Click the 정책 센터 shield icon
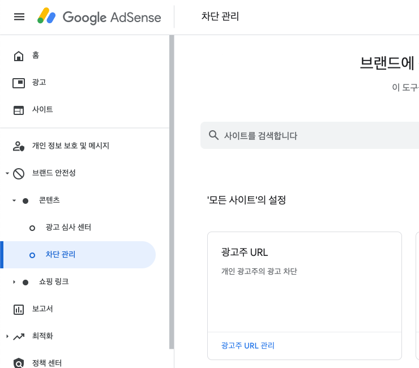This screenshot has width=419, height=368. [19, 363]
